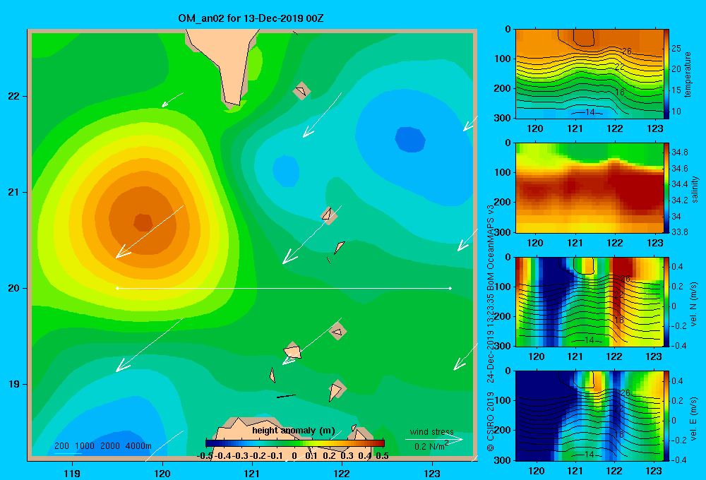
Task: Click the salinity color scale bar
Action: [x=666, y=188]
